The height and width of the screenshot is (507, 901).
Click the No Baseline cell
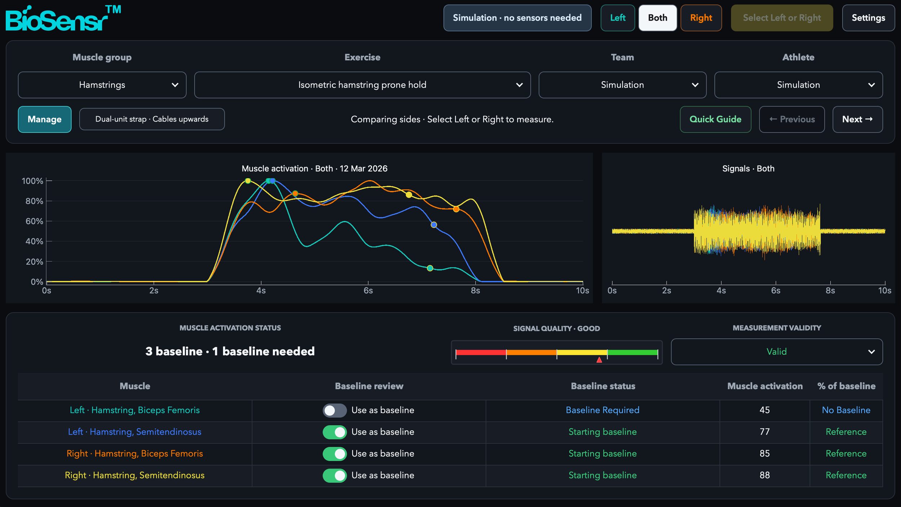click(x=846, y=410)
